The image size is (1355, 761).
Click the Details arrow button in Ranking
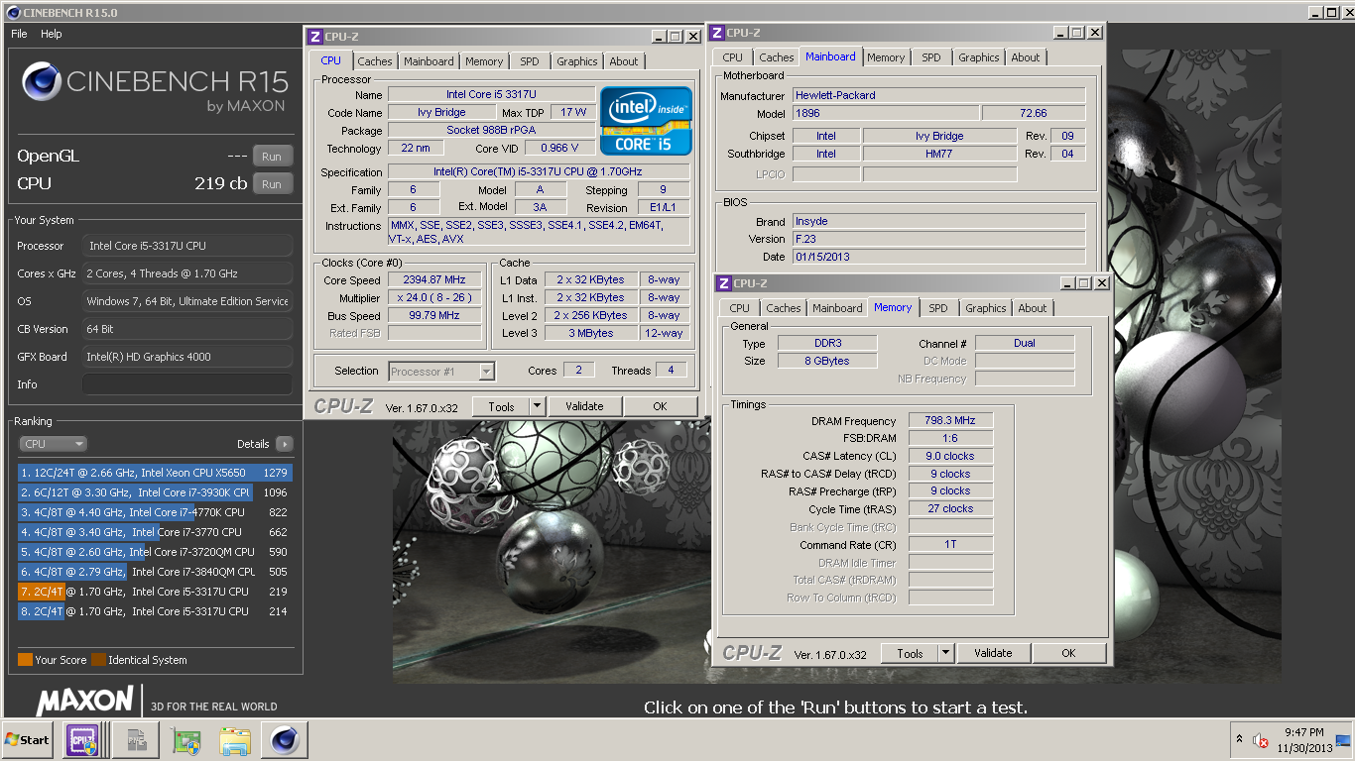point(284,444)
